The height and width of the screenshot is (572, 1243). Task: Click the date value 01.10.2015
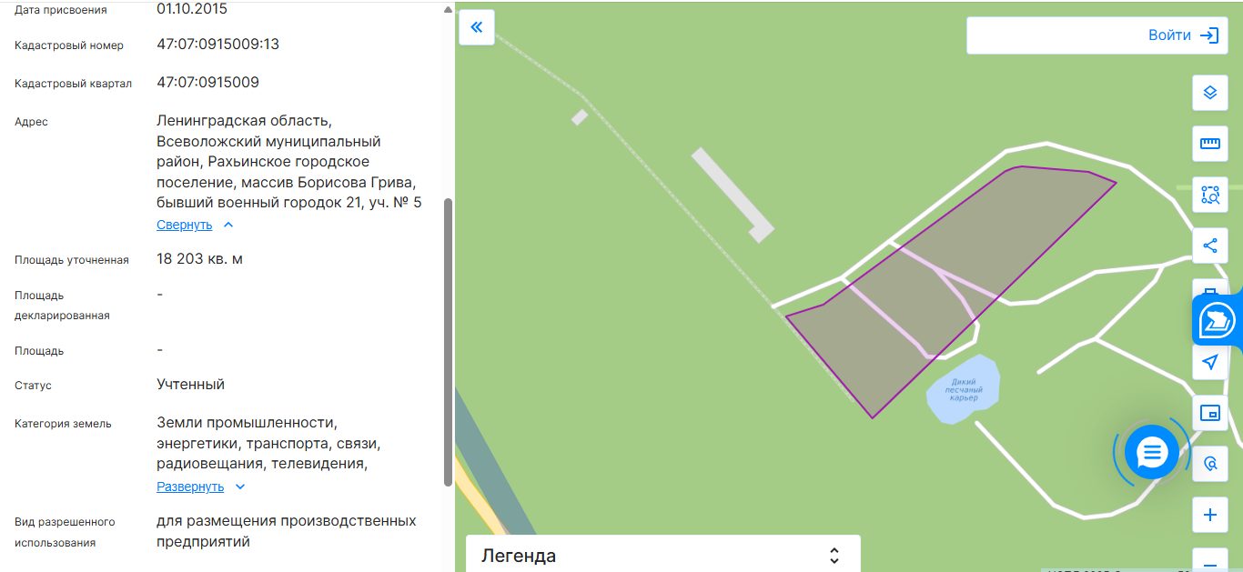pyautogui.click(x=192, y=9)
